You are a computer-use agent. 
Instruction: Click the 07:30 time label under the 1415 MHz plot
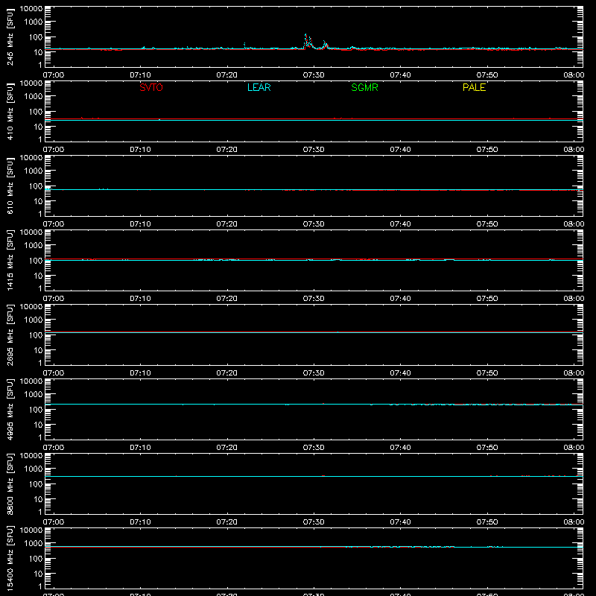click(x=314, y=299)
